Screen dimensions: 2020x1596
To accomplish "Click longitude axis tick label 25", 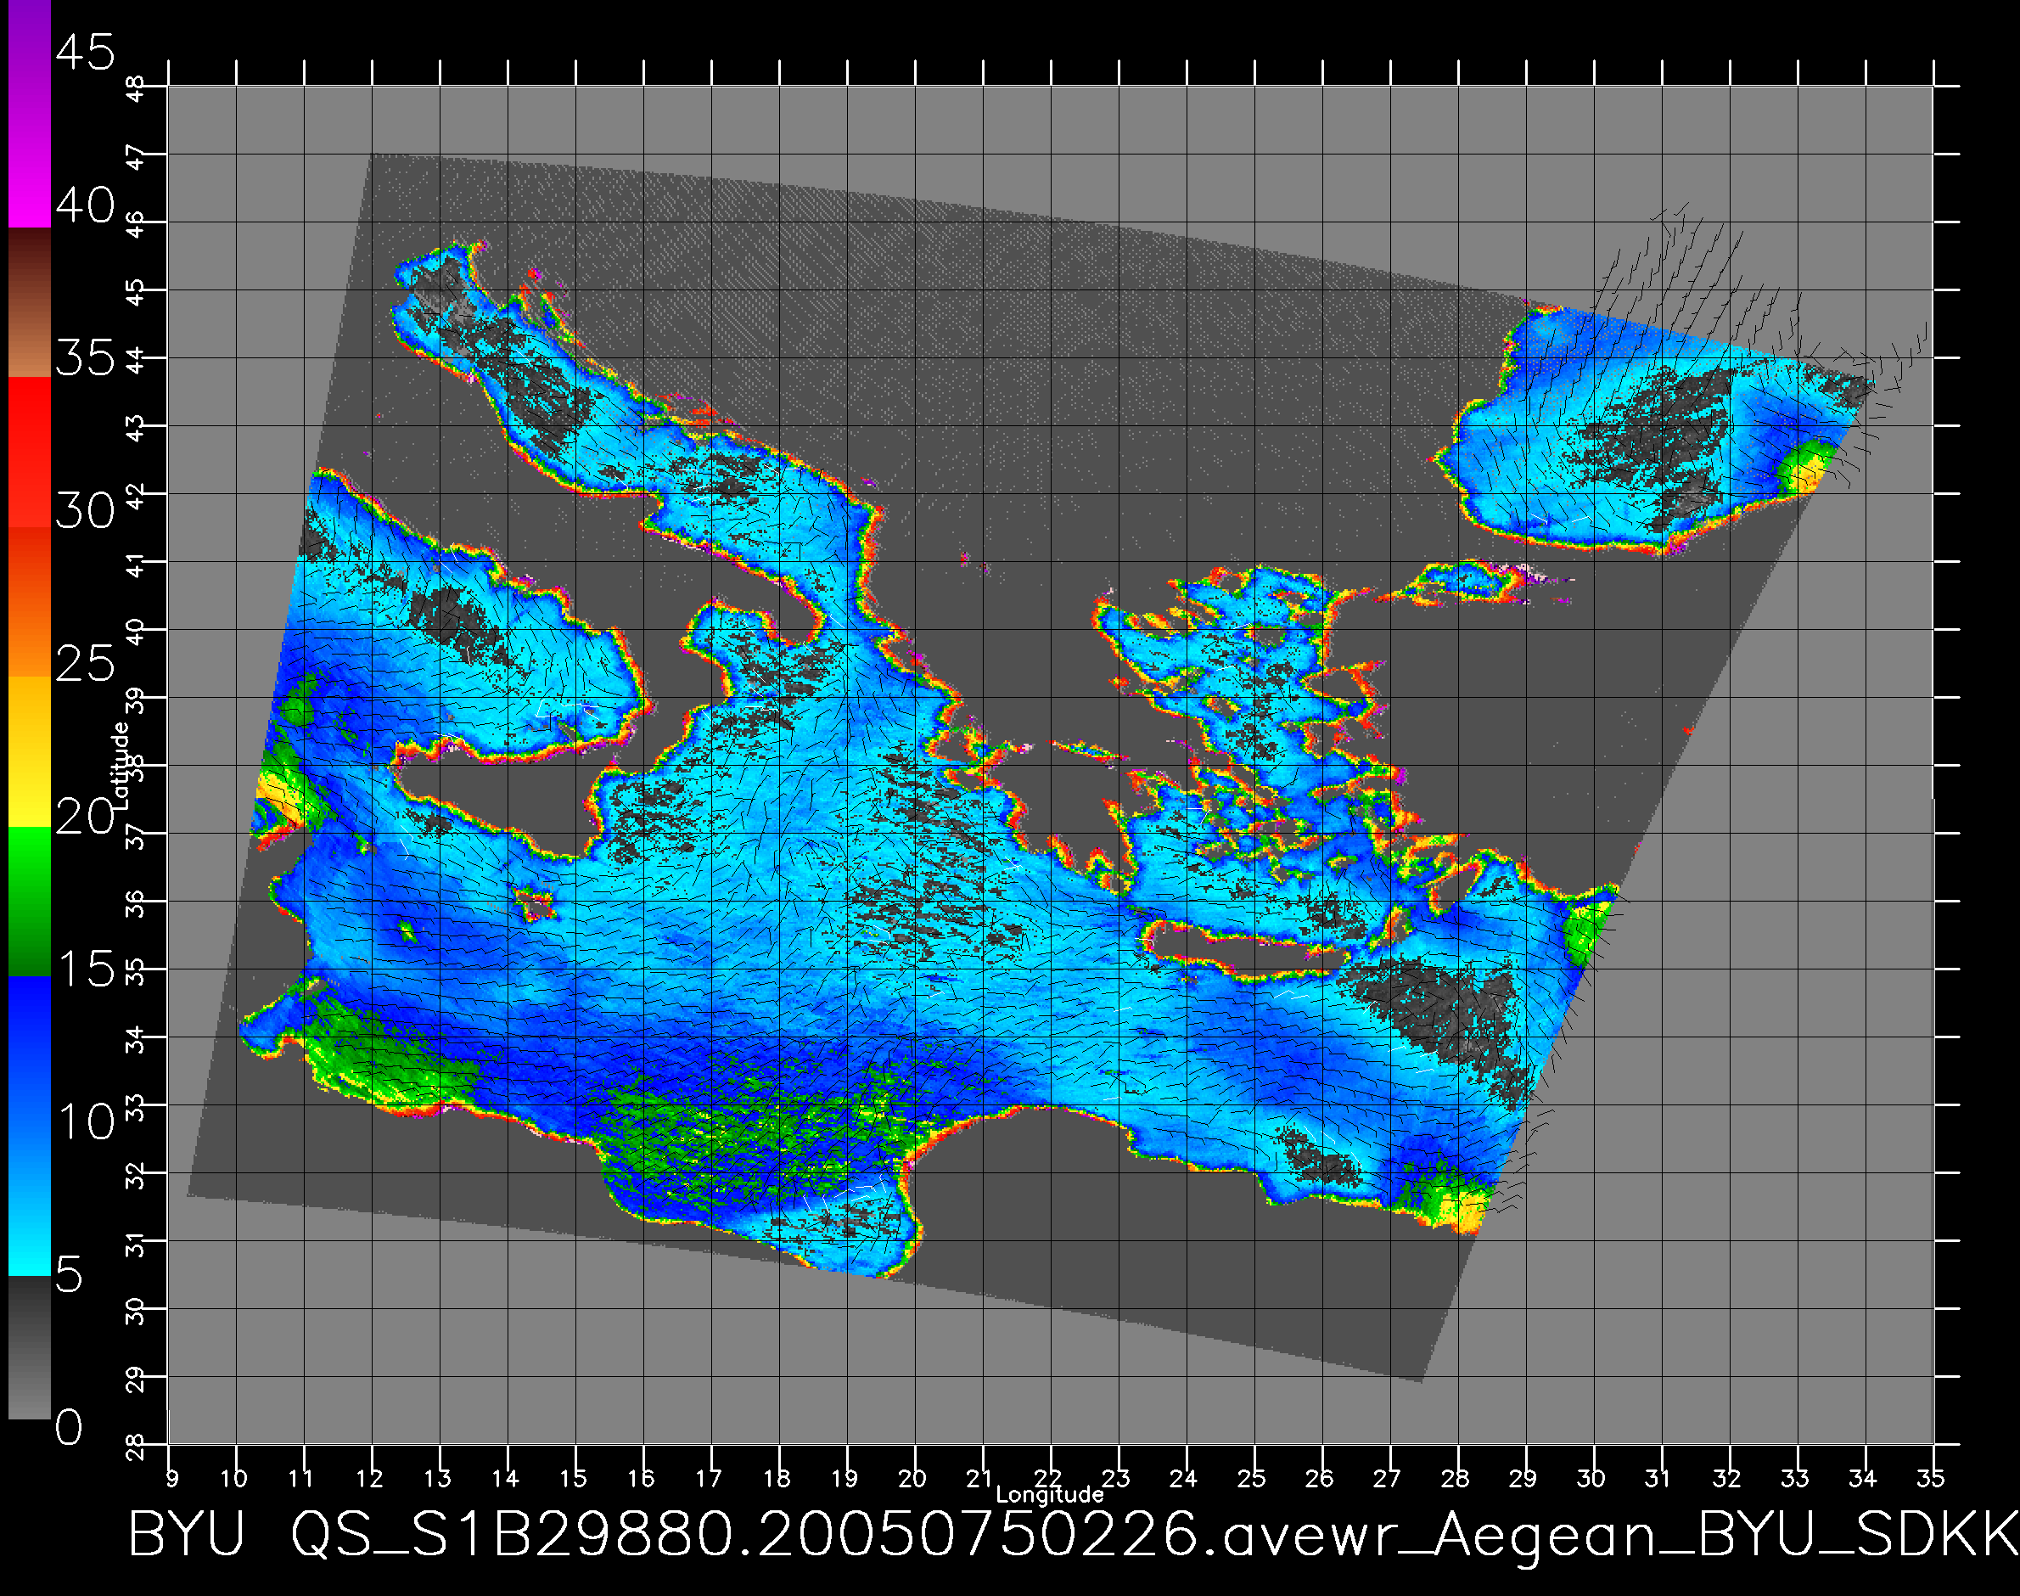I will click(1252, 1478).
